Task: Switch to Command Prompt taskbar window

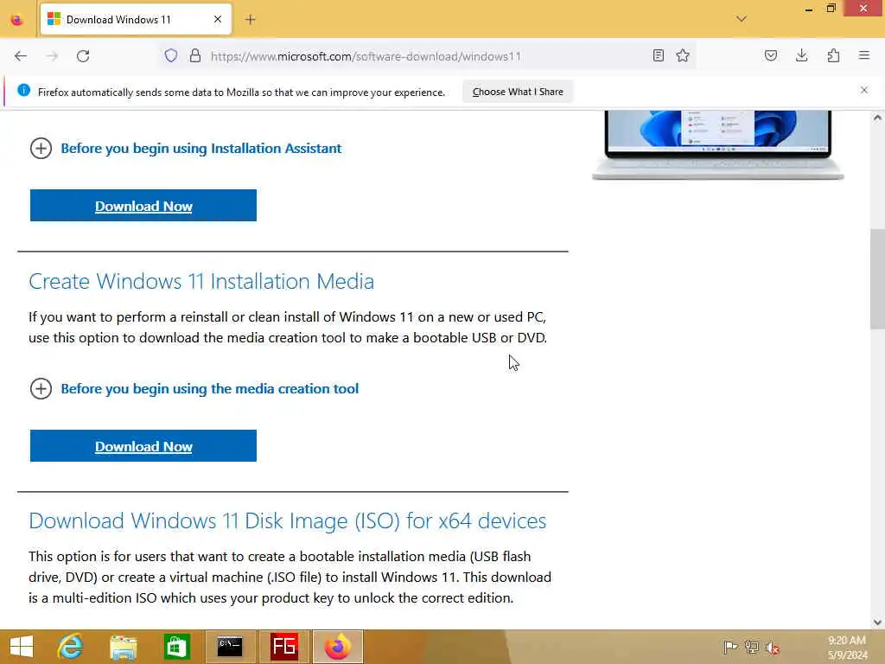Action: point(230,647)
